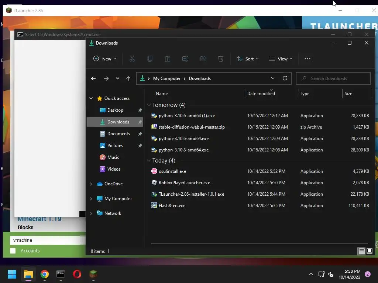Click the Cut scissors icon in toolbar
The image size is (378, 283).
pos(132,59)
